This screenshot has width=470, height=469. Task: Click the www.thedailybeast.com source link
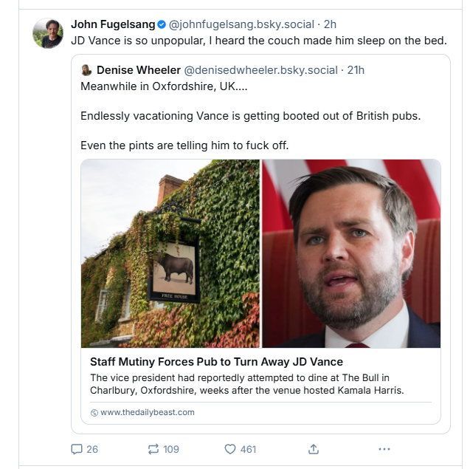click(148, 413)
